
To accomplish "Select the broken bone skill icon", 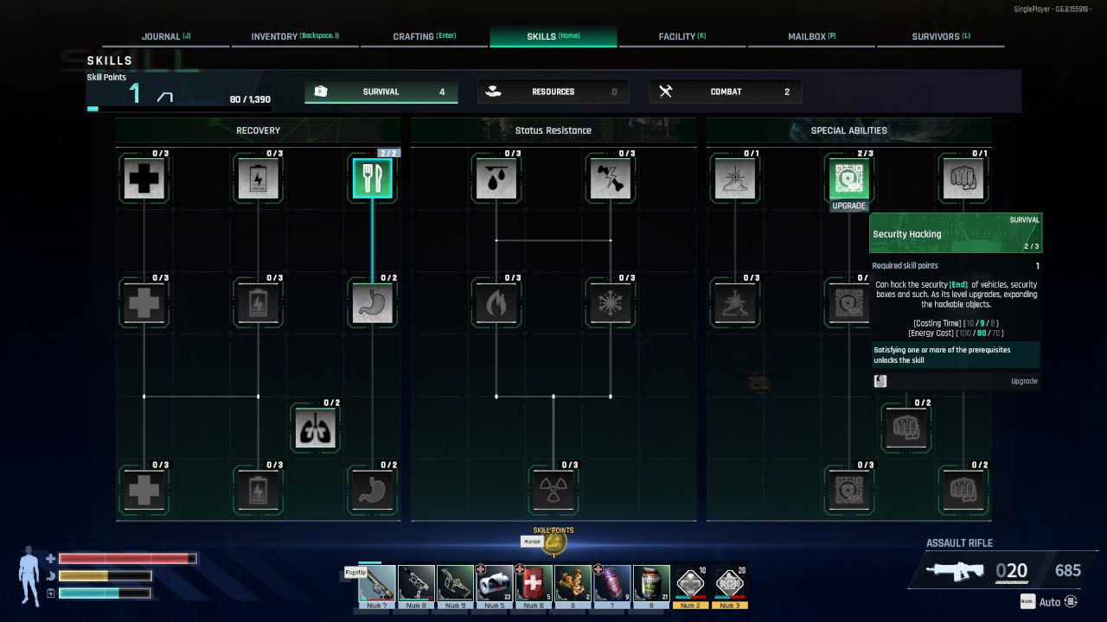I will click(x=610, y=179).
